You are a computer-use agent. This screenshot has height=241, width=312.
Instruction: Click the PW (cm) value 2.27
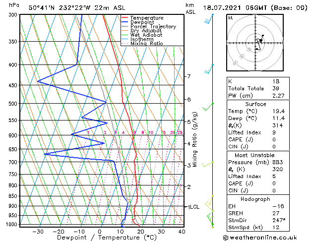tap(278, 96)
